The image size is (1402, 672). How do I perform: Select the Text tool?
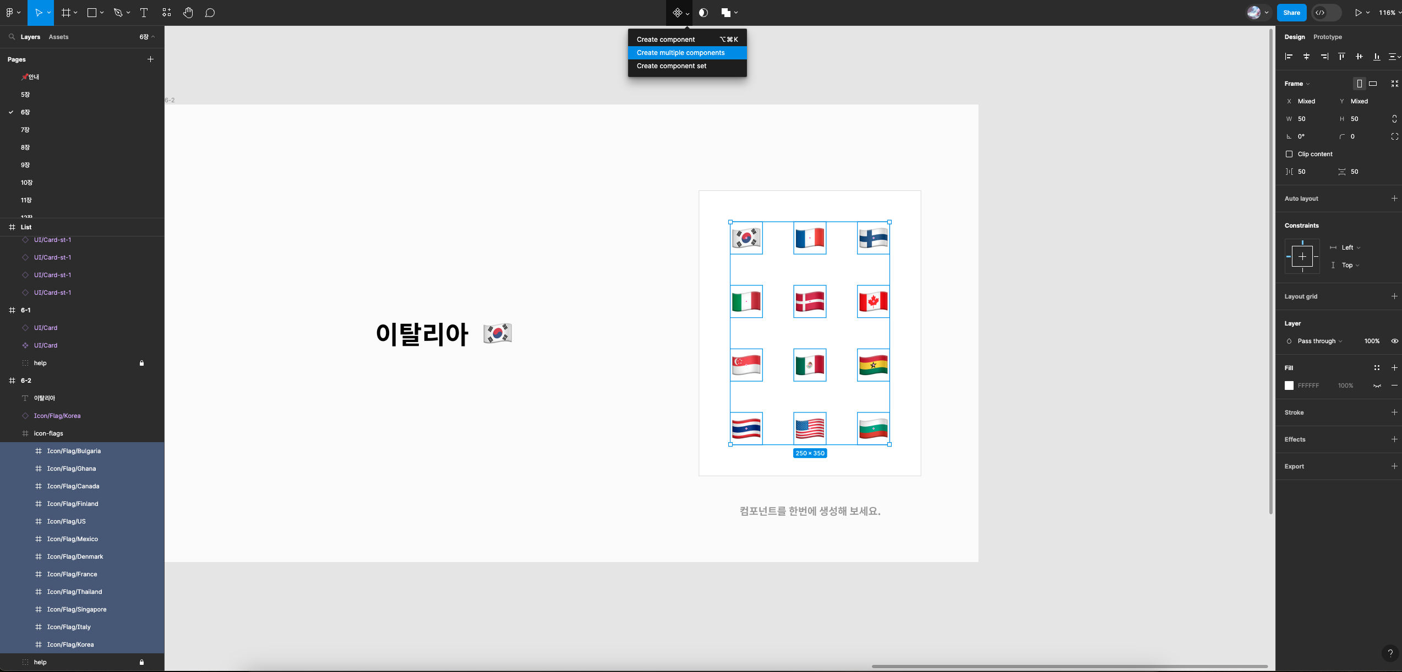coord(144,13)
